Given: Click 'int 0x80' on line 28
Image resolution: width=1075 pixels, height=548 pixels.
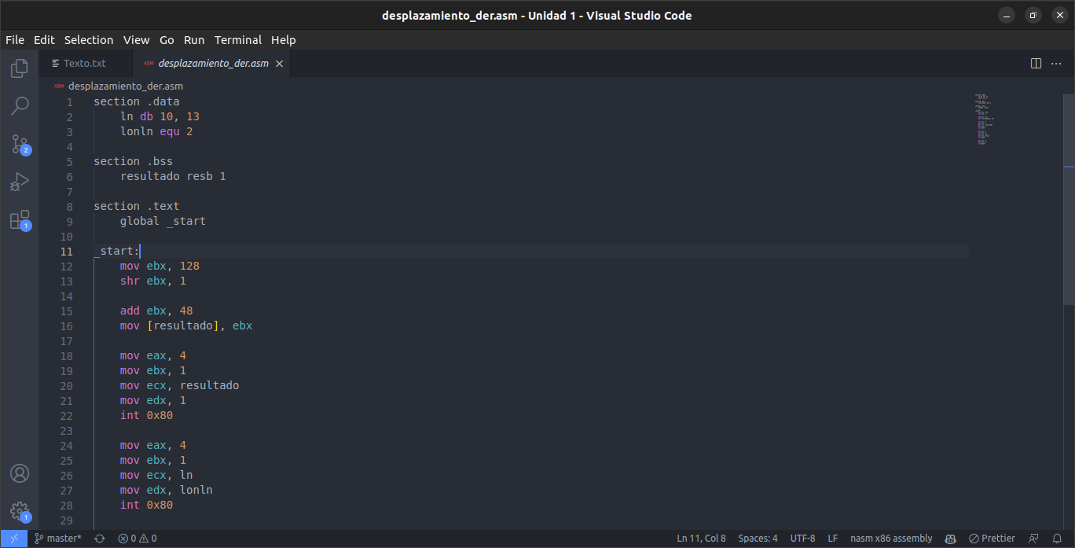Looking at the screenshot, I should [x=146, y=505].
